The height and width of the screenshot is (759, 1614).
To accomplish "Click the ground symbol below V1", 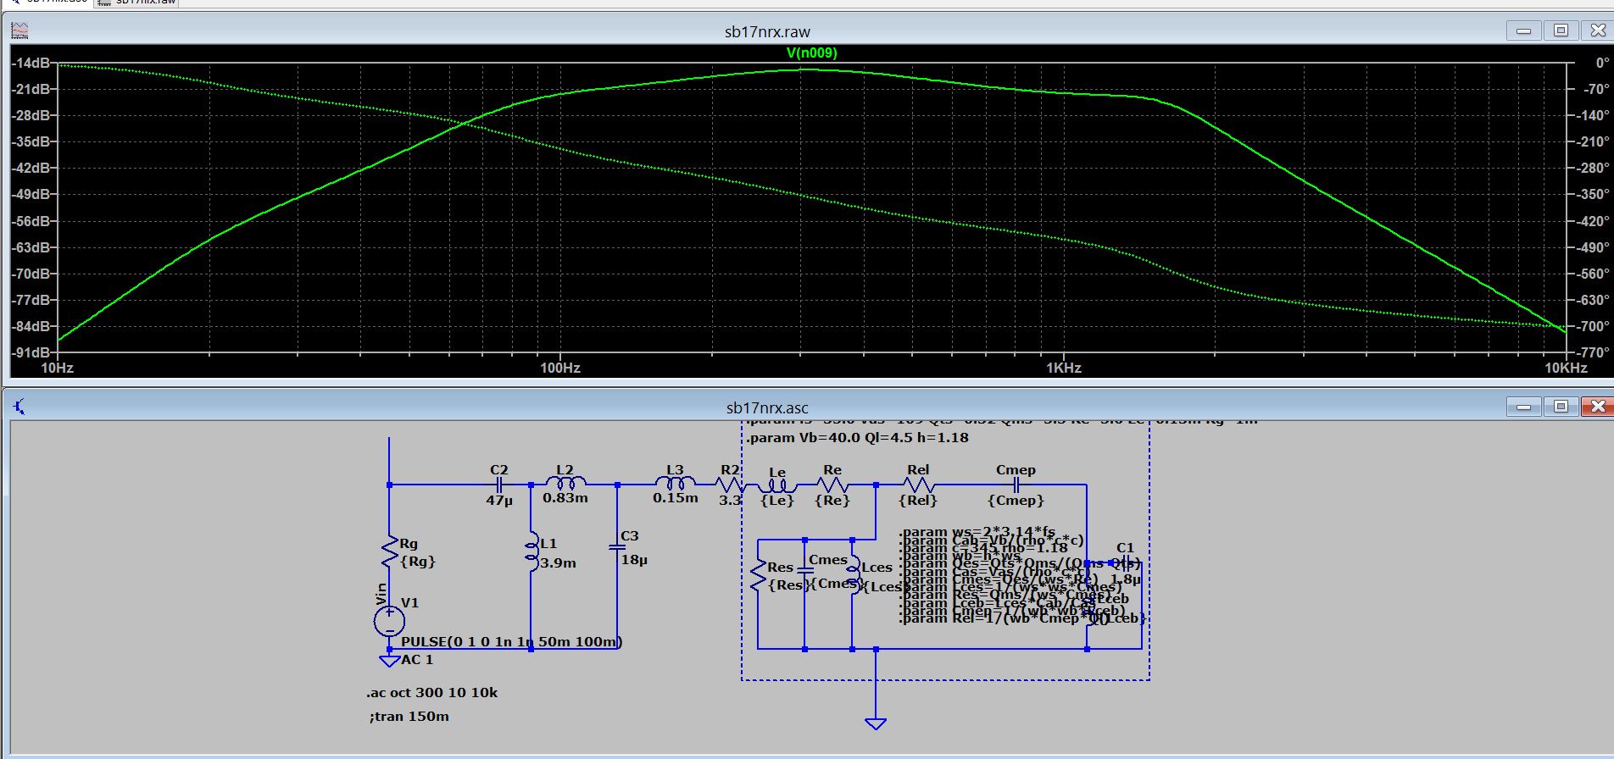I will tap(389, 661).
